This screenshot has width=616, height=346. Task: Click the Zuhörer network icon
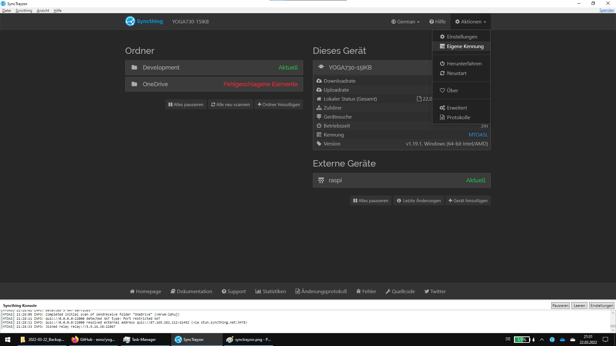[319, 108]
